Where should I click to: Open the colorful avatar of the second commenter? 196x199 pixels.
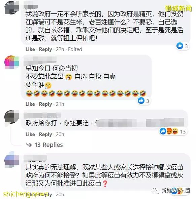[11, 62]
